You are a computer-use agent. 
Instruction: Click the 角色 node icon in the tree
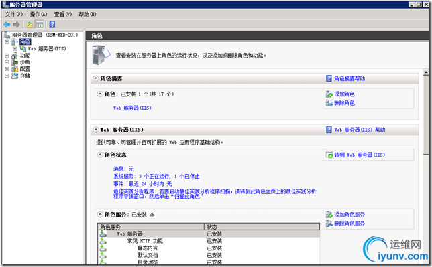pyautogui.click(x=15, y=41)
